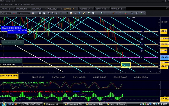Open the Chart menu
Image resolution: width=169 pixels, height=106 pixels.
pos(6,4)
